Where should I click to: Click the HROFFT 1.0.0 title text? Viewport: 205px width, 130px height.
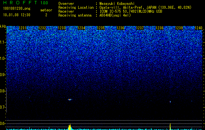click(x=26, y=3)
